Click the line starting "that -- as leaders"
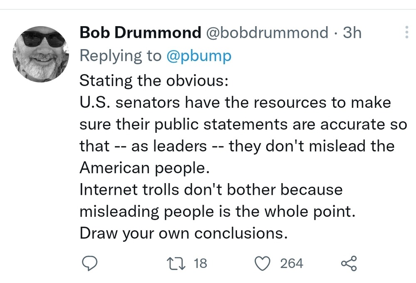This screenshot has height=283, width=416. point(237,146)
